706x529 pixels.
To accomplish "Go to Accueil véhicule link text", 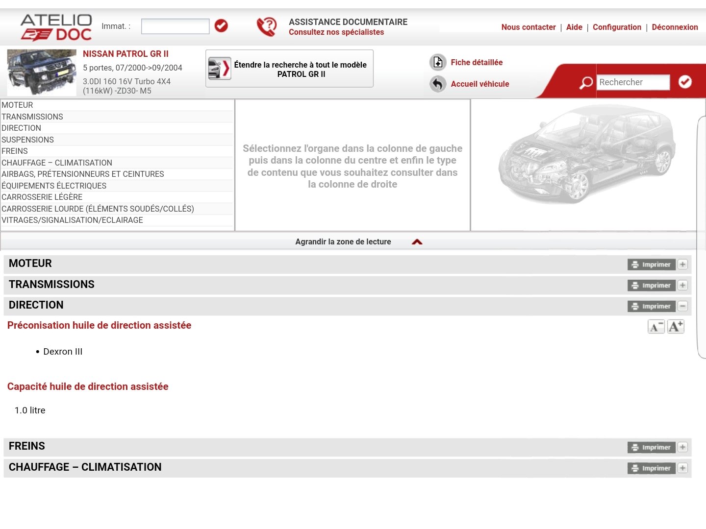I will (x=480, y=84).
